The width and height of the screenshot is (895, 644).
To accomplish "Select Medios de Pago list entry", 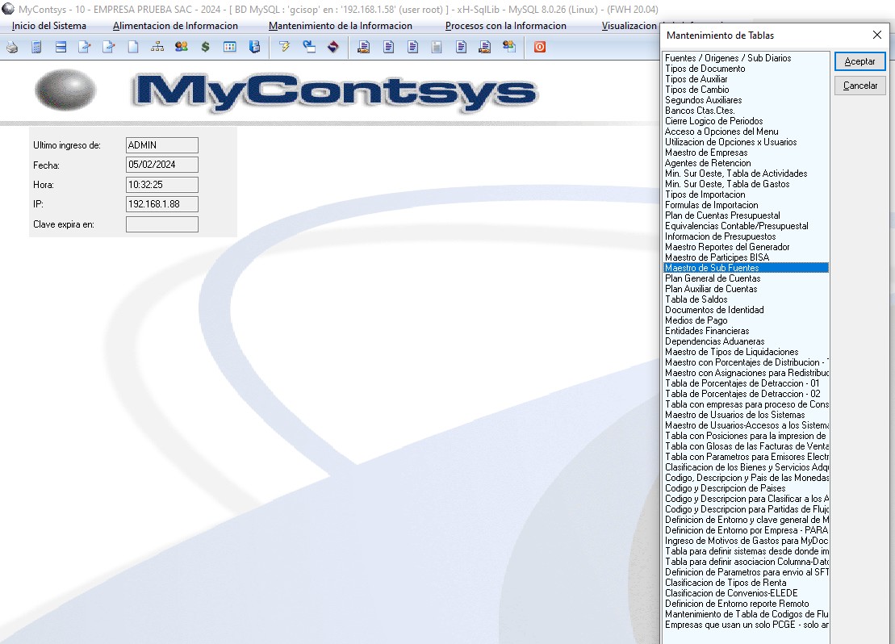I will click(696, 320).
